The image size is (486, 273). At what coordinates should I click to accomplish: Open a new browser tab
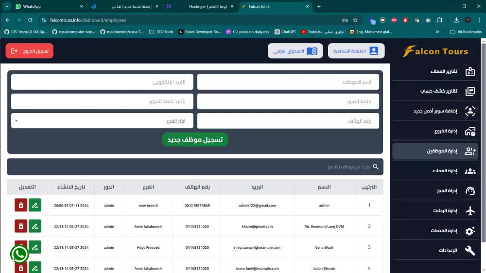[x=319, y=6]
